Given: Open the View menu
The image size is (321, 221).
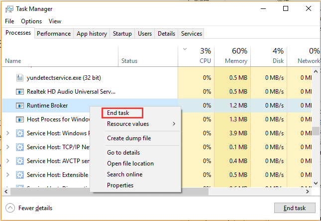Looking at the screenshot, I should (x=55, y=21).
